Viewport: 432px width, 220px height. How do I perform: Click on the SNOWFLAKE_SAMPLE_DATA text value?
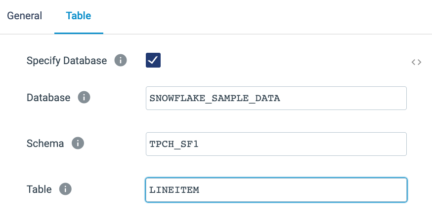[215, 98]
